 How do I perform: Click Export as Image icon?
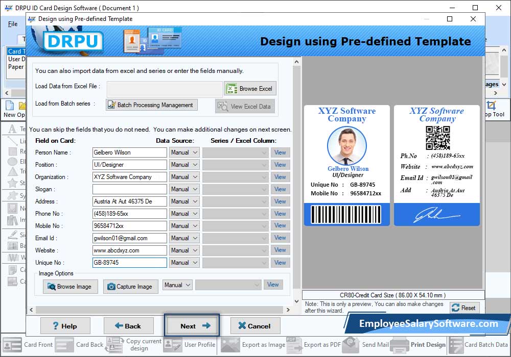coord(230,345)
